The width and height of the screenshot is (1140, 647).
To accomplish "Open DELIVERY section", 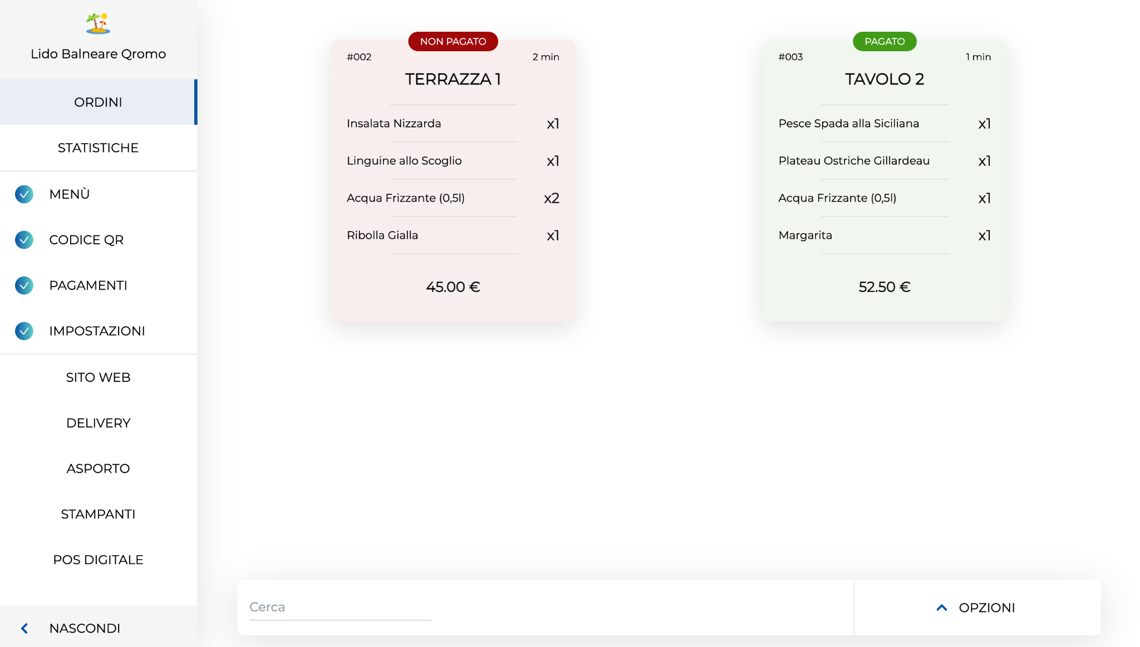I will coord(98,423).
